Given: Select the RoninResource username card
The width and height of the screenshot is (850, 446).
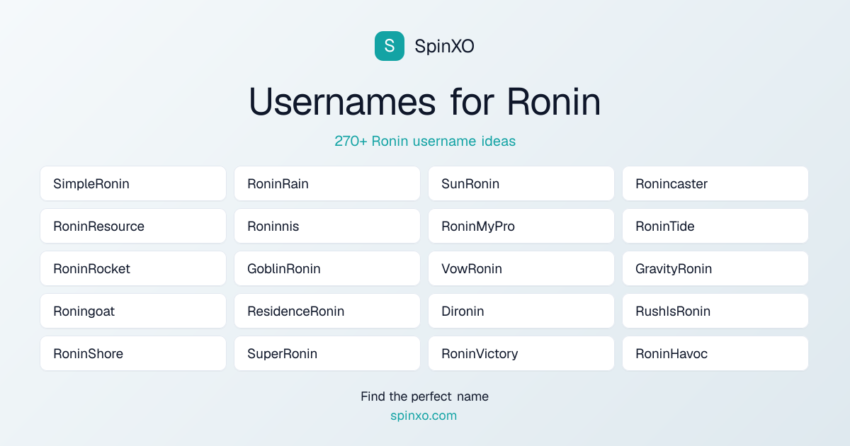Looking at the screenshot, I should [133, 226].
